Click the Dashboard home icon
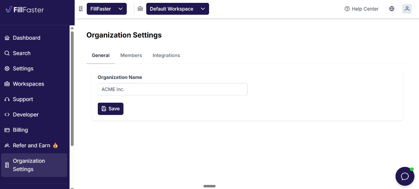 [x=7, y=38]
